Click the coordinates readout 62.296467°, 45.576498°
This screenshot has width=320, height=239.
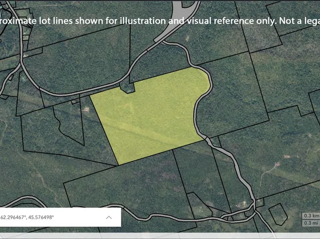(27, 217)
